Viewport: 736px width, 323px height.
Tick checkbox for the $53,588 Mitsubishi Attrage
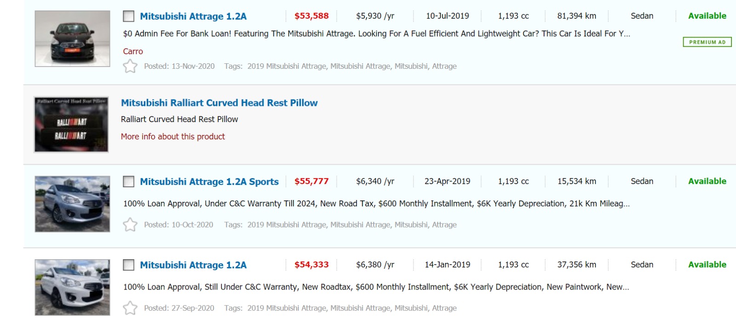point(129,17)
